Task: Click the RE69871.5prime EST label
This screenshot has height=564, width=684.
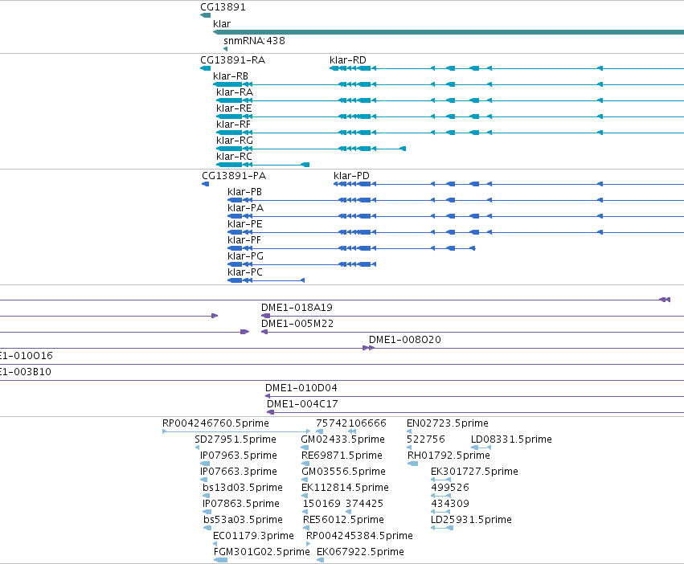Action: [x=342, y=456]
